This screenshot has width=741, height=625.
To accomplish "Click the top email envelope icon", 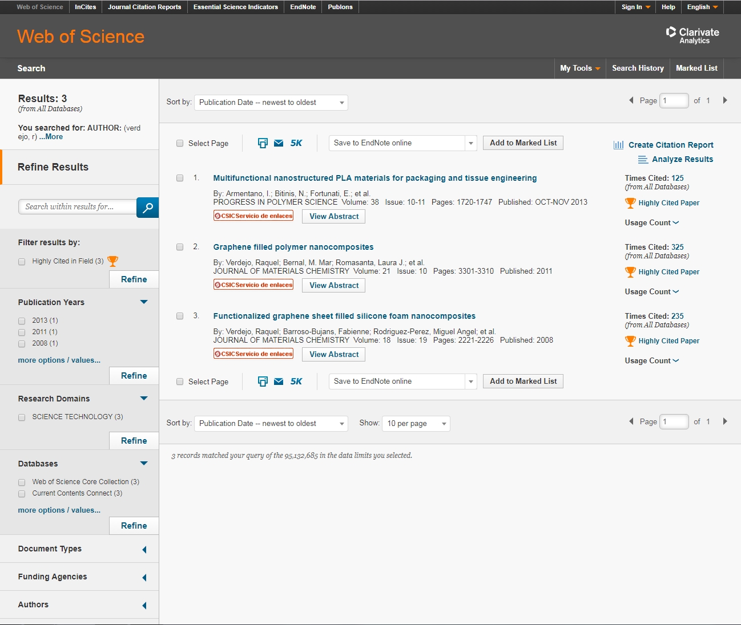I will [x=279, y=143].
